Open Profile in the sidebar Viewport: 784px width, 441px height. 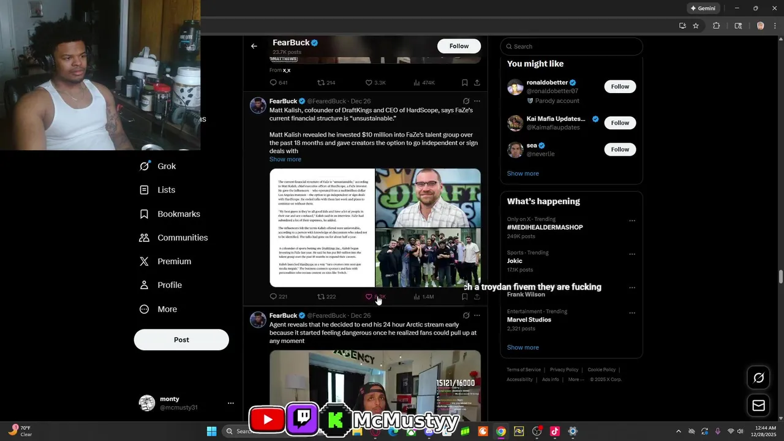pos(160,285)
